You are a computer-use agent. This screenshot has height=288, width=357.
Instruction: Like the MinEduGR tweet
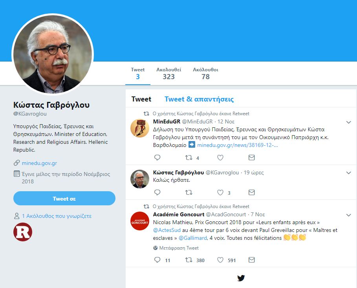click(x=220, y=158)
